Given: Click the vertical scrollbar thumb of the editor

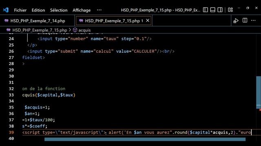Looking at the screenshot, I should (259, 92).
